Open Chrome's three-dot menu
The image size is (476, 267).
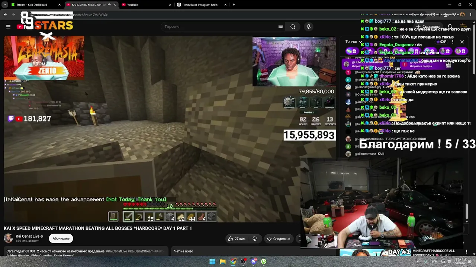point(471,15)
